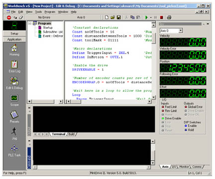Pause program execution

click(155, 17)
